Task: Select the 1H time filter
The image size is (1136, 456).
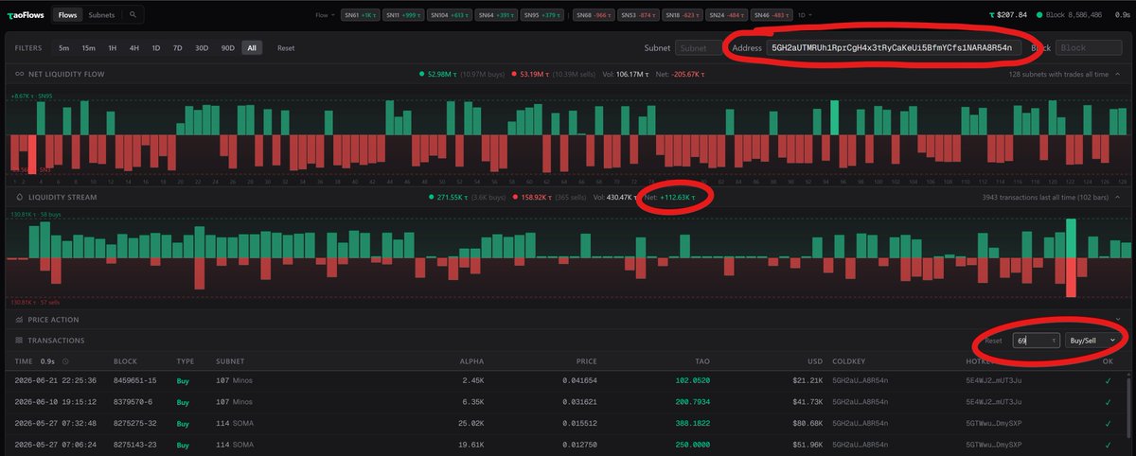Action: tap(112, 47)
